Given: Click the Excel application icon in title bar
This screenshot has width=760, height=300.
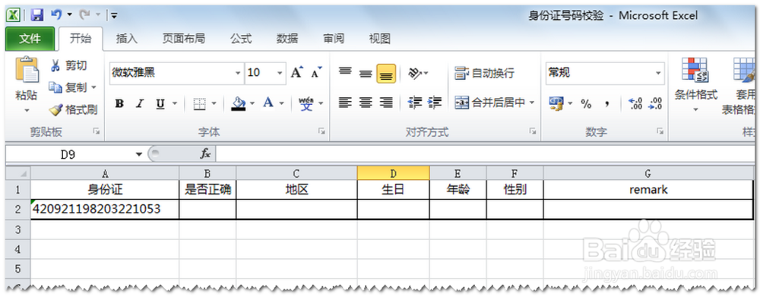Looking at the screenshot, I should (x=14, y=15).
